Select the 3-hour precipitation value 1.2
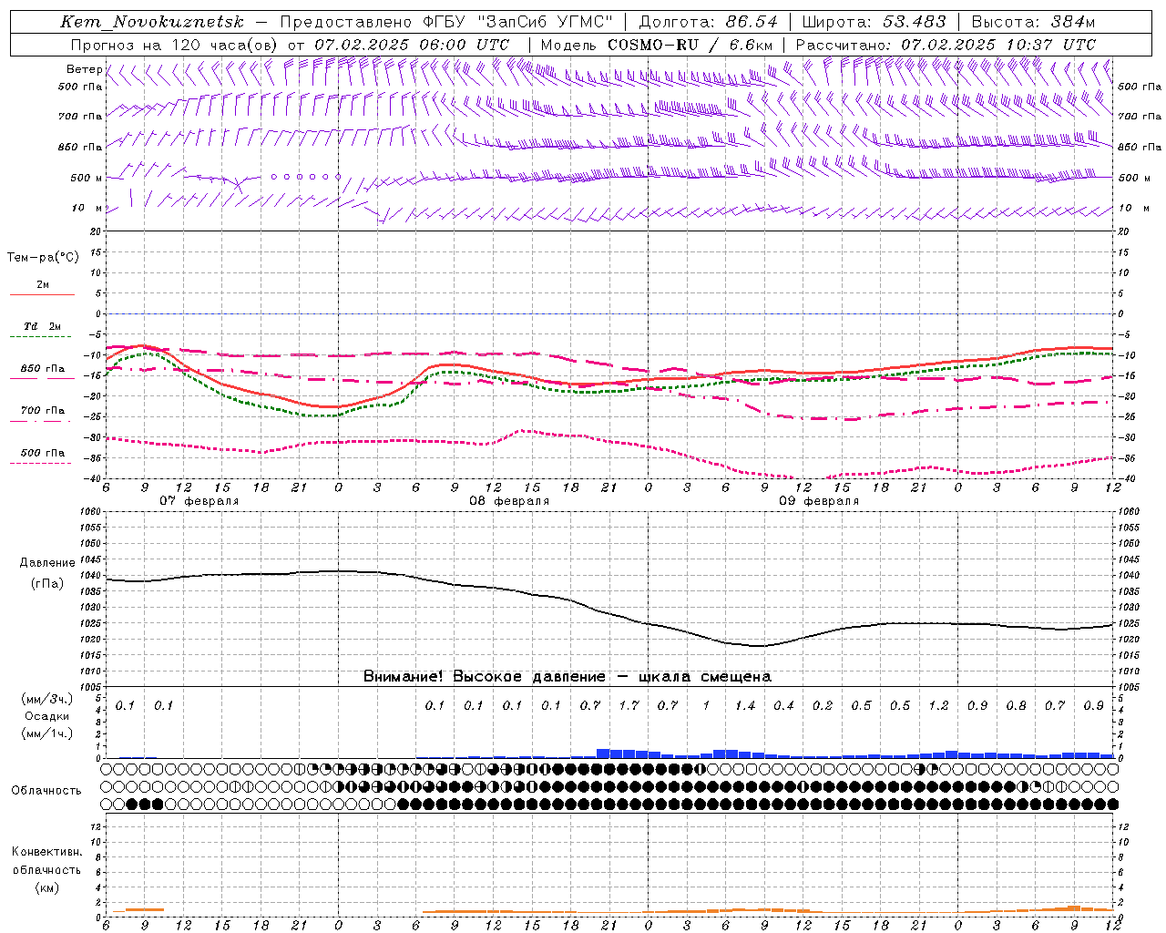Viewport: 1166px width, 933px height. pyautogui.click(x=938, y=706)
